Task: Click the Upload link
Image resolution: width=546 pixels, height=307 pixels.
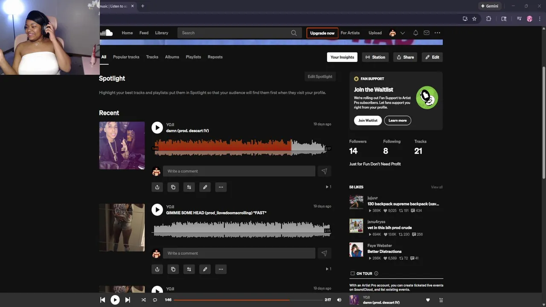Action: pos(375,33)
